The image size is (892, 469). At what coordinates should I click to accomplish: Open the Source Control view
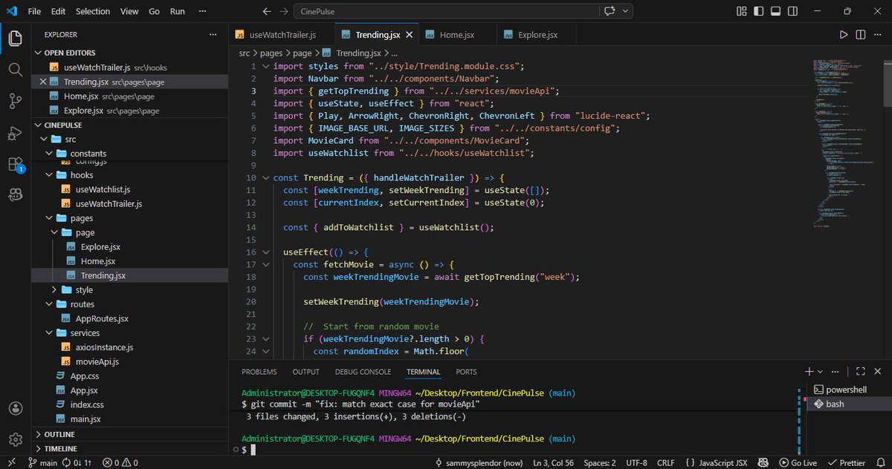15,101
